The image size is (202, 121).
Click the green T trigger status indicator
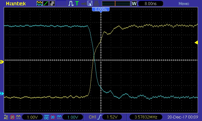click(x=77, y=4)
